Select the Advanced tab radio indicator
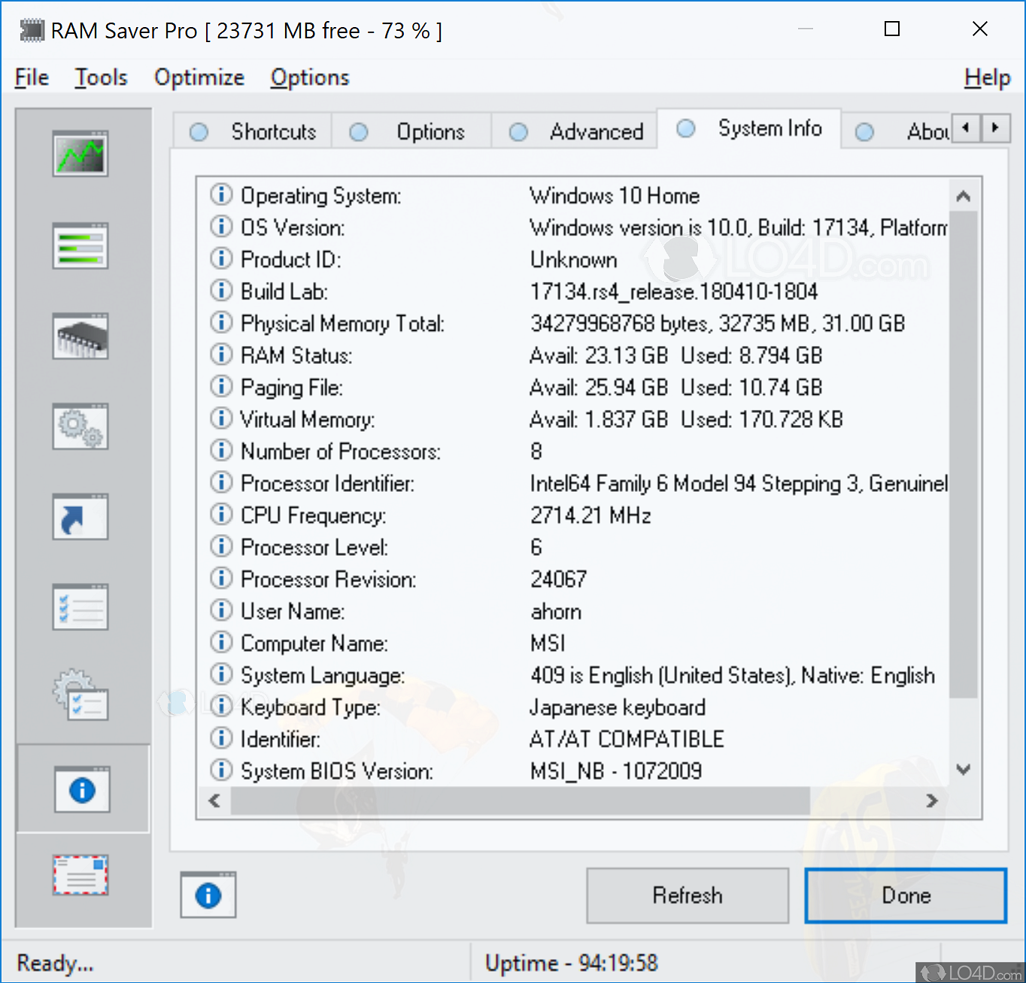1026x983 pixels. click(x=519, y=132)
